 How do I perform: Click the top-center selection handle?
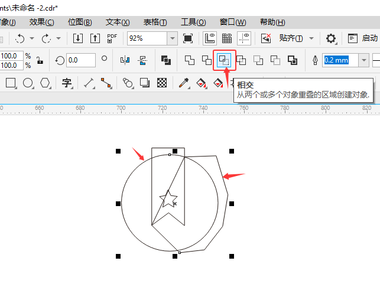[x=175, y=151]
